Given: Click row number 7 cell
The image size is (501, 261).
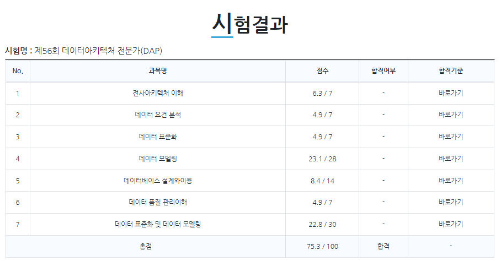Looking at the screenshot, I should pos(18,224).
